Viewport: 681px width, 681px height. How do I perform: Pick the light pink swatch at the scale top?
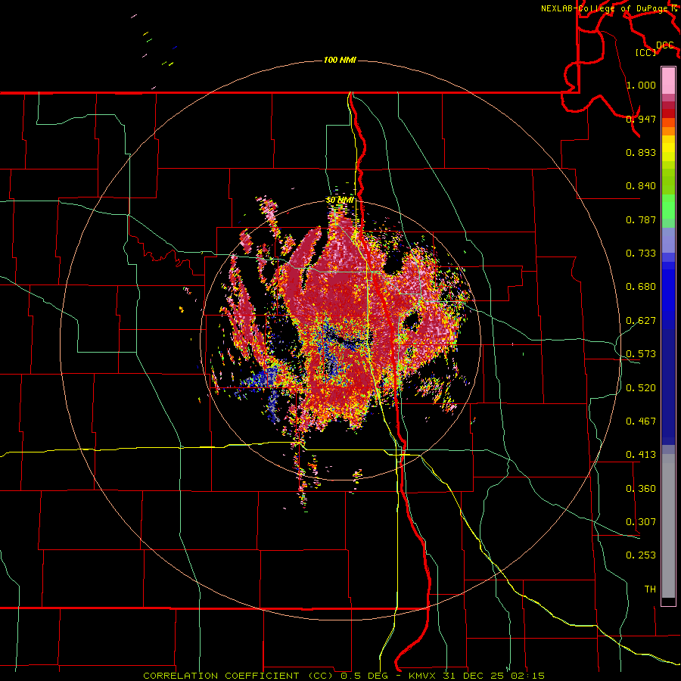(668, 80)
